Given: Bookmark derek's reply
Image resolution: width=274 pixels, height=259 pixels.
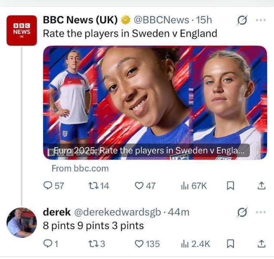Looking at the screenshot, I should 230,244.
